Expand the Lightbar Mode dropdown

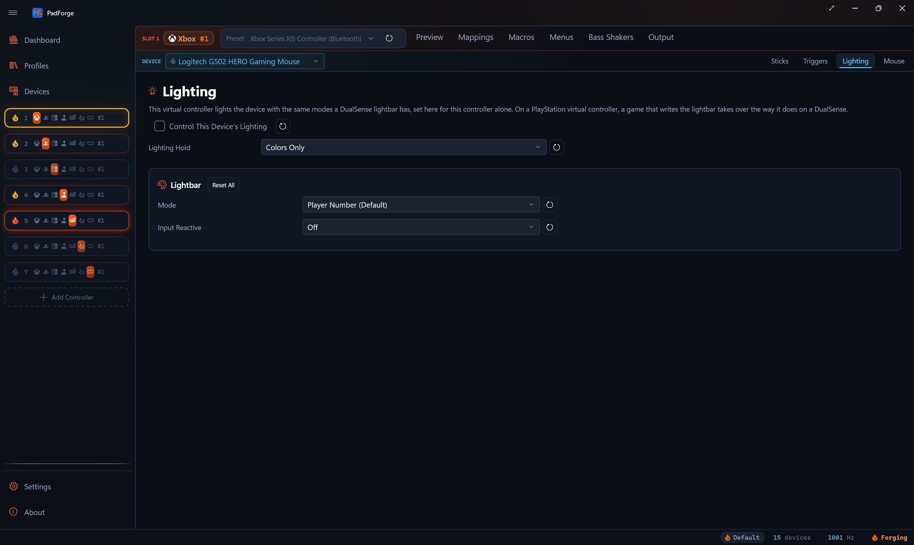point(421,205)
